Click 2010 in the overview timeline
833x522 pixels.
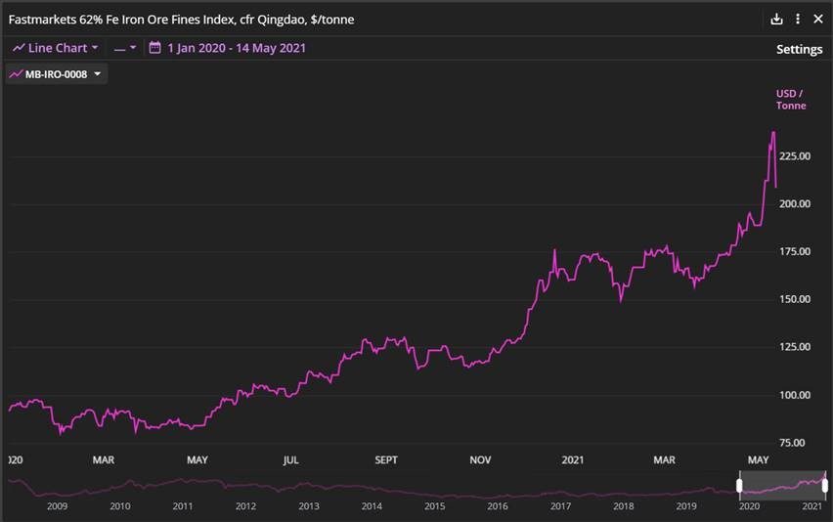120,506
